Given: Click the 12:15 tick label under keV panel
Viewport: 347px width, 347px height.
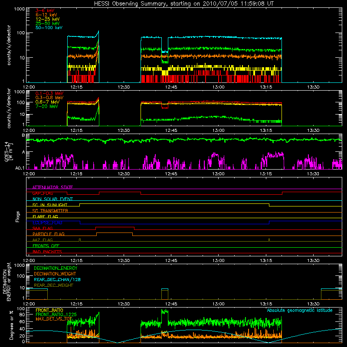Looking at the screenshot, I should tap(76, 87).
